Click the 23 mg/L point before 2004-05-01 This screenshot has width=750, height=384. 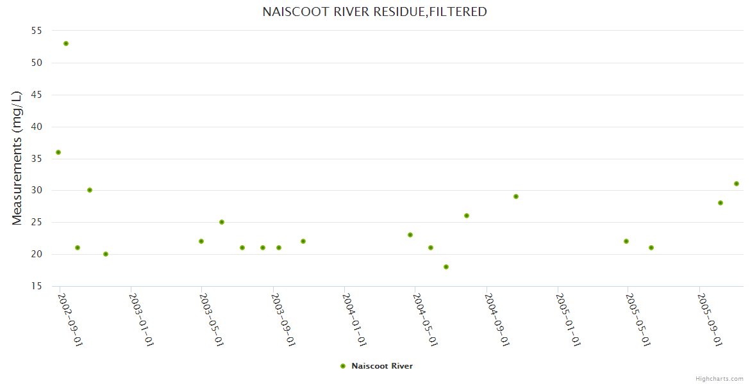[410, 235]
